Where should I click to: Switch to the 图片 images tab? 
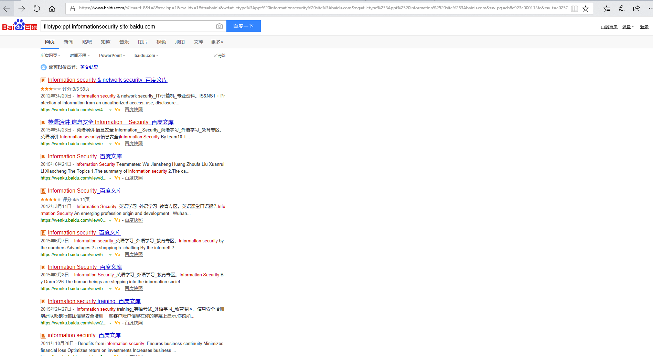click(x=142, y=42)
